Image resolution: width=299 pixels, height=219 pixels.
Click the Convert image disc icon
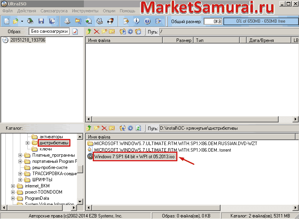pyautogui.click(x=89, y=21)
